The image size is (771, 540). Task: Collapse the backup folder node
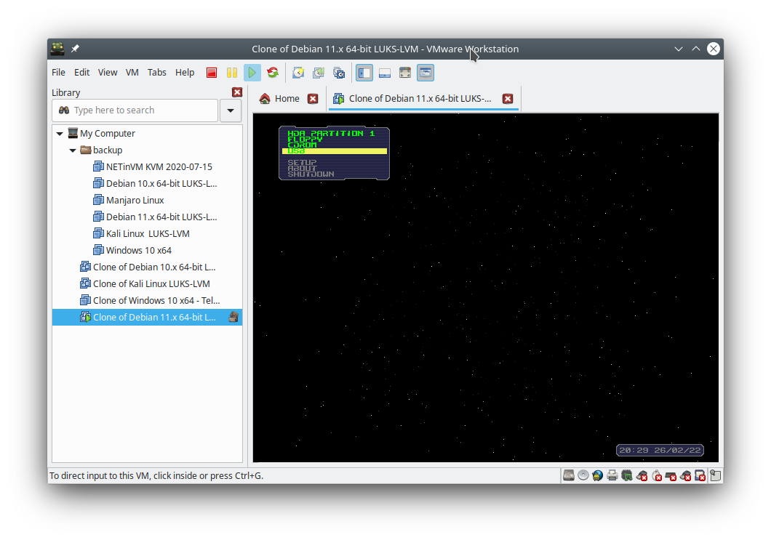(73, 150)
